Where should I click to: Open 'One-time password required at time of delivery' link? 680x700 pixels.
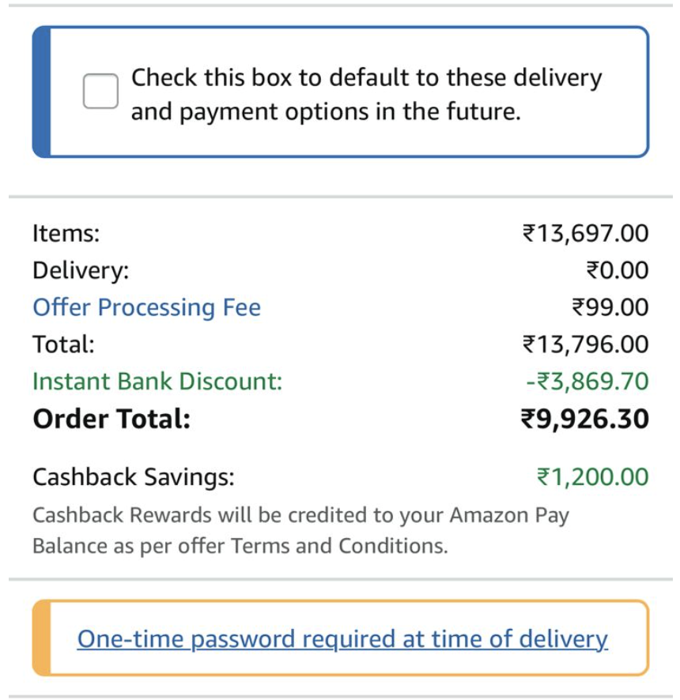(x=342, y=638)
